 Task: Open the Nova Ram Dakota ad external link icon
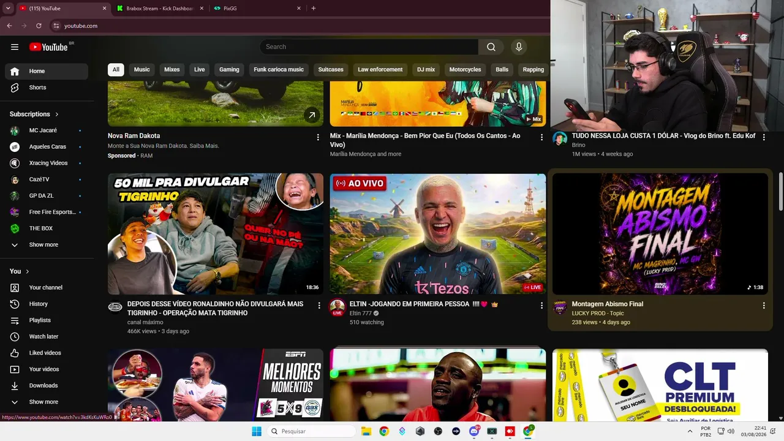click(x=312, y=115)
